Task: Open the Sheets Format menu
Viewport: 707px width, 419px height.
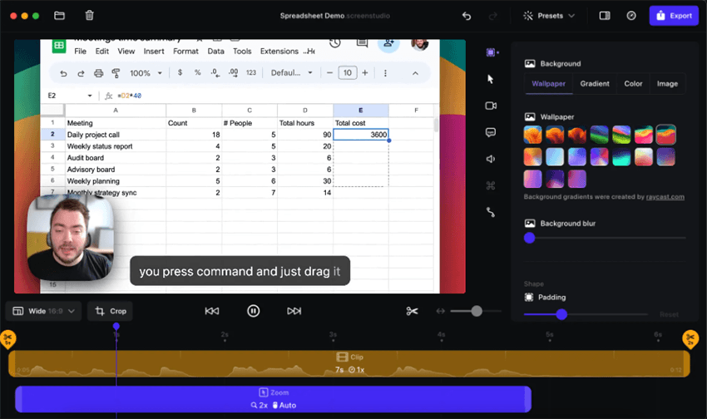Action: coord(185,52)
